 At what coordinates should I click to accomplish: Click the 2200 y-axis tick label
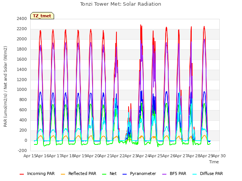pyautogui.click(x=22, y=29)
